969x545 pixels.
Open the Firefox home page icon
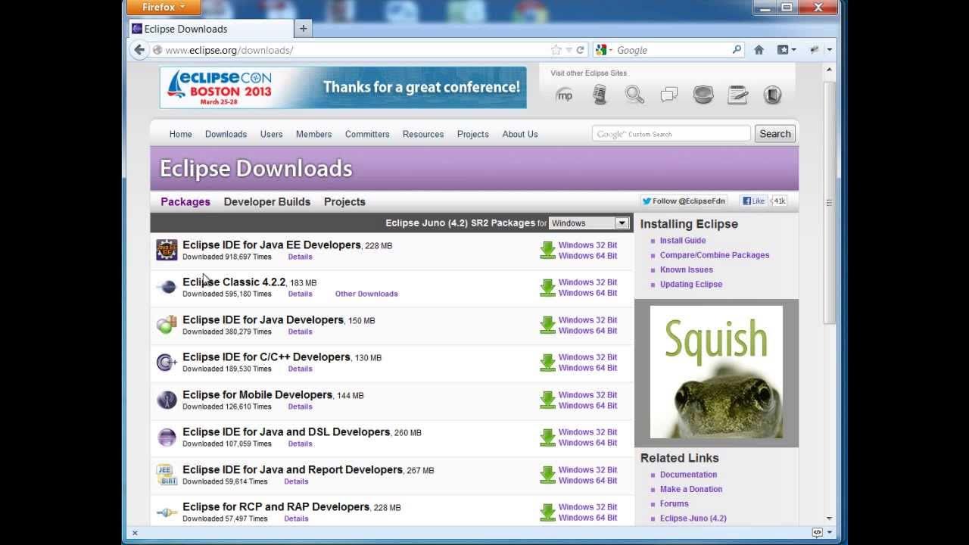(759, 50)
